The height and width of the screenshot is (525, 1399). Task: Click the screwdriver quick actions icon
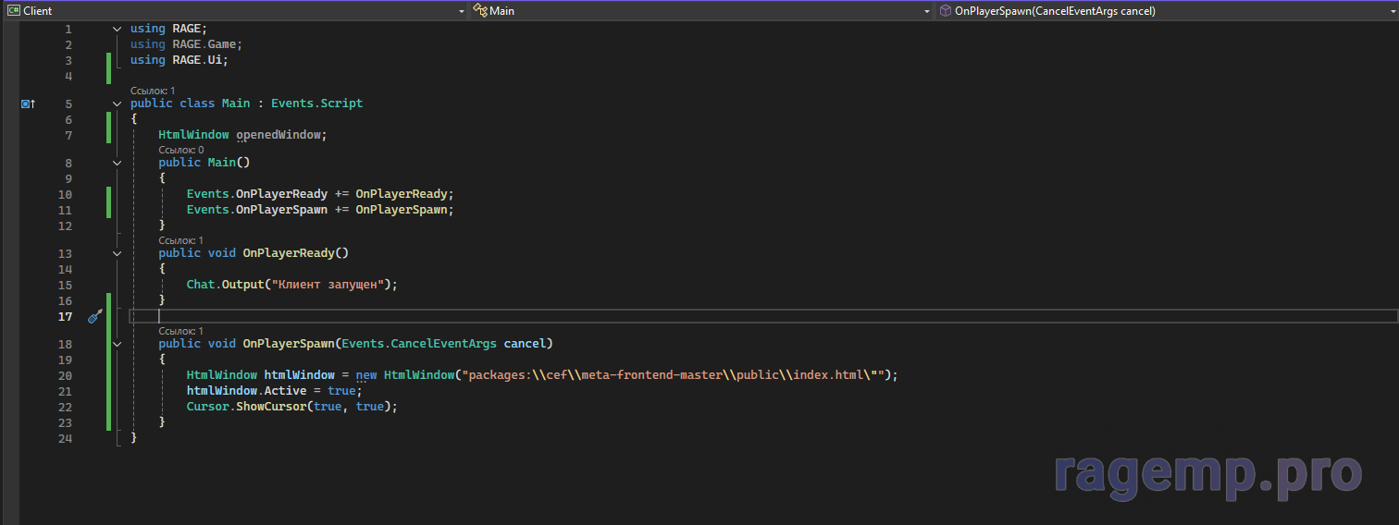coord(94,317)
